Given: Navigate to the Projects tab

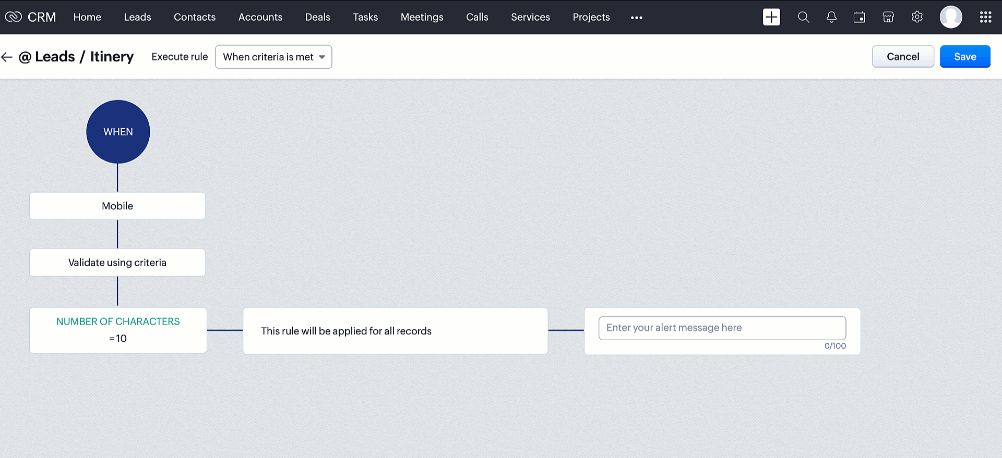Looking at the screenshot, I should 591,17.
